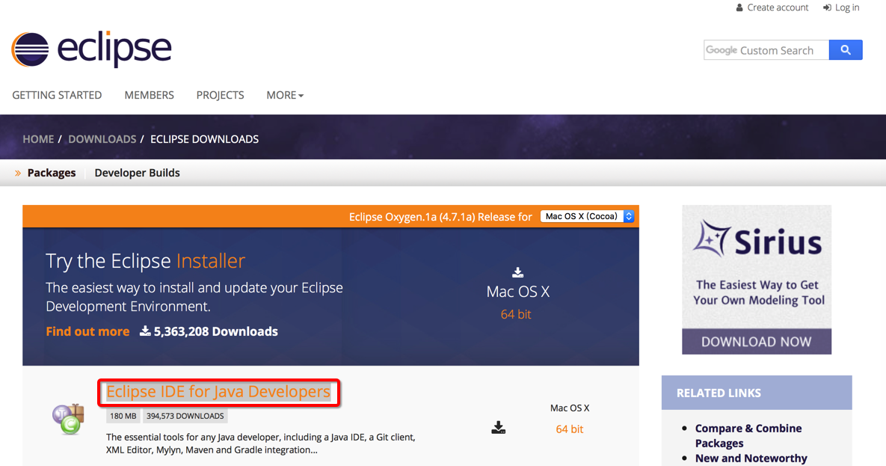The width and height of the screenshot is (886, 466).
Task: Click Log in link
Action: (x=847, y=8)
